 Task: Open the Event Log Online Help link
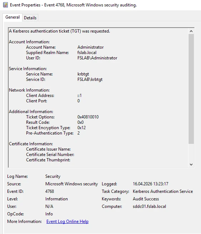tap(67, 221)
